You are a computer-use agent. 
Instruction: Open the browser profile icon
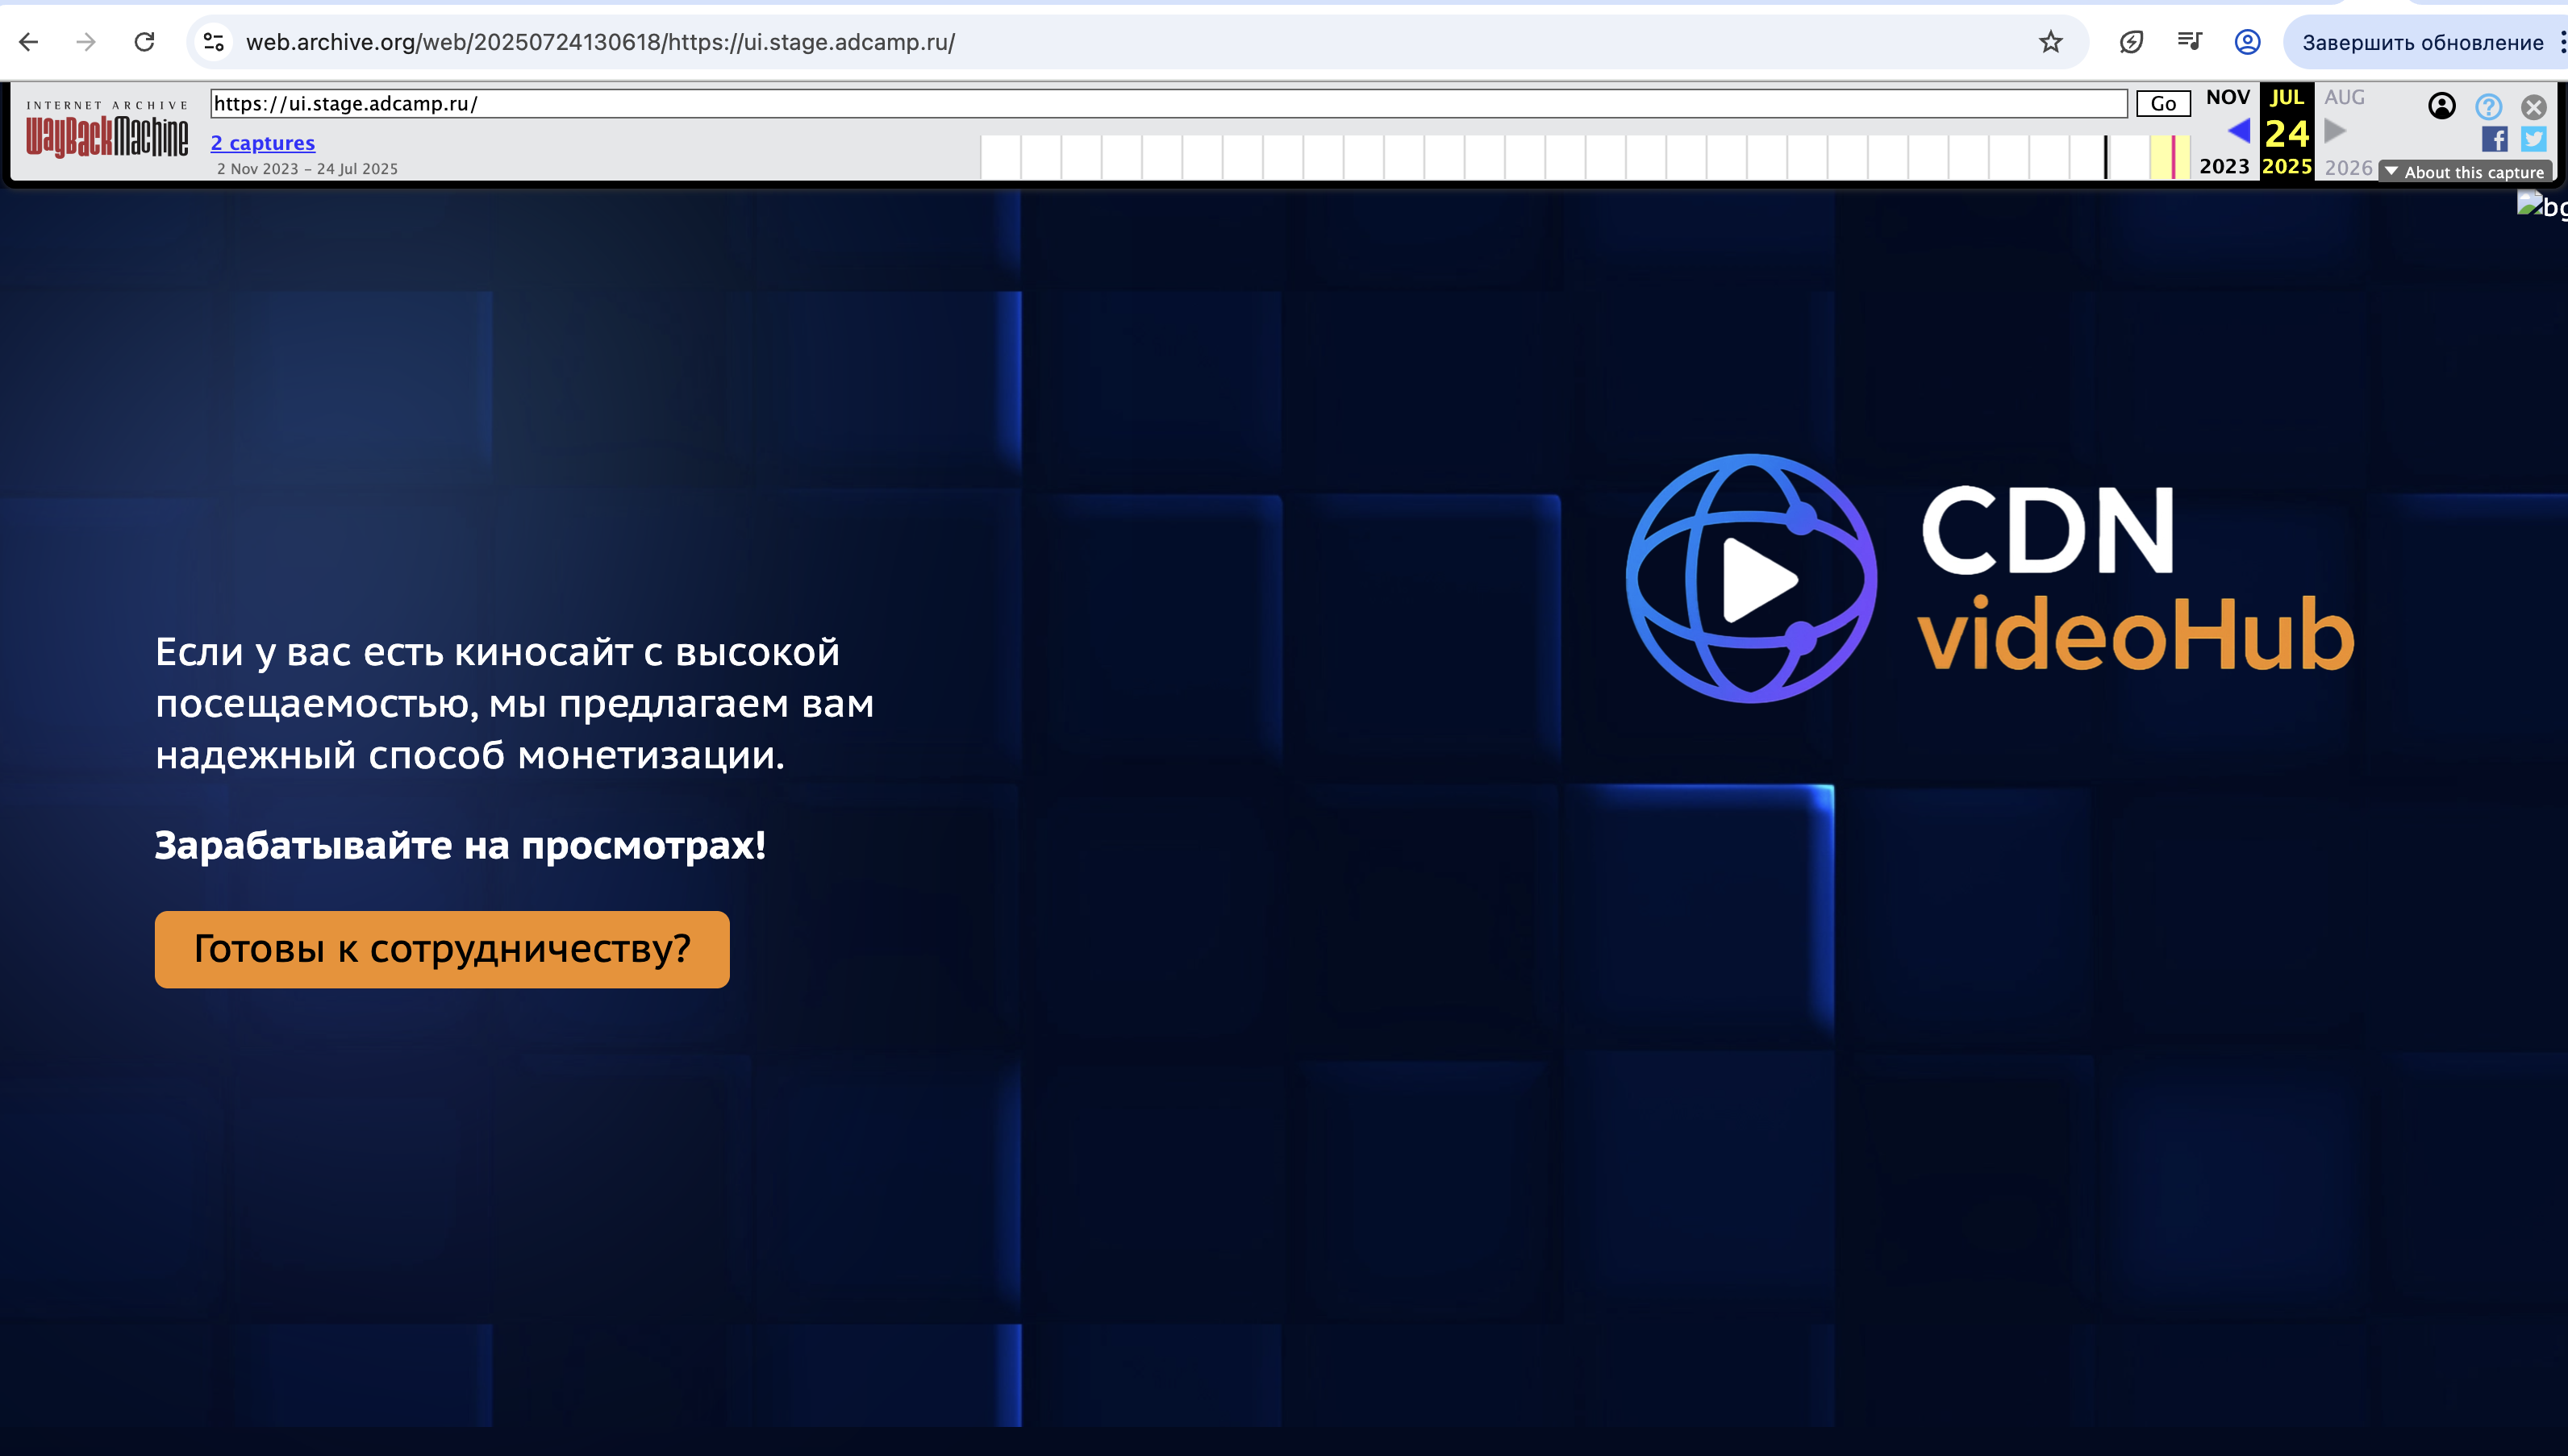coord(2247,42)
